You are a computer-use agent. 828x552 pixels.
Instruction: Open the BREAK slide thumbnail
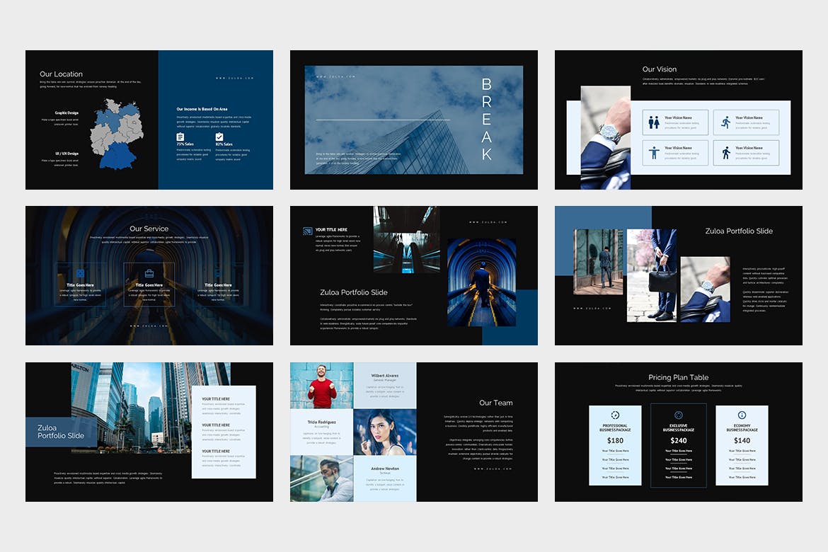coord(413,120)
